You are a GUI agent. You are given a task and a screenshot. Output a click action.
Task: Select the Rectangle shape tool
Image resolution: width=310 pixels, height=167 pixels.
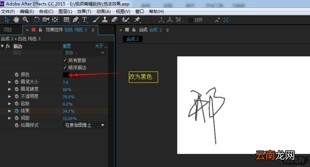tap(66, 20)
